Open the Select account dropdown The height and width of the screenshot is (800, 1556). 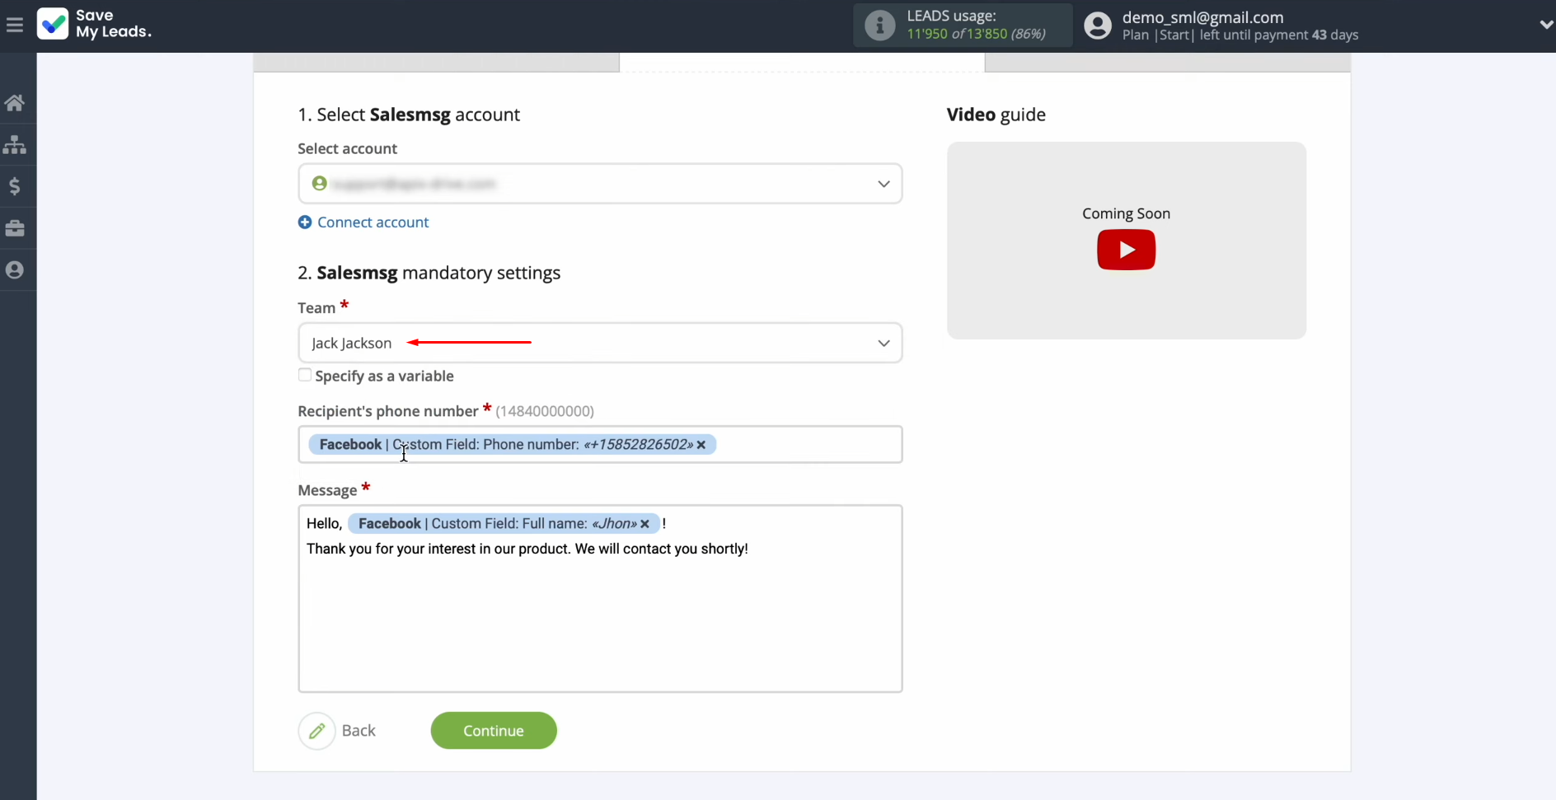point(600,184)
